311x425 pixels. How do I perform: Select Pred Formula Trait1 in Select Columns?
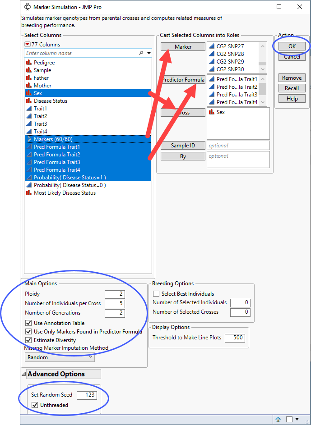(88, 147)
